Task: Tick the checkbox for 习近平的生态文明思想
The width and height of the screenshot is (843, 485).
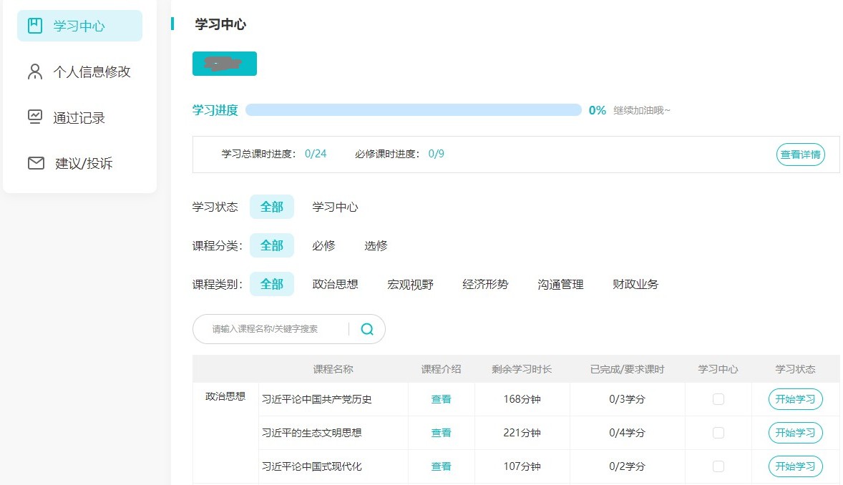Action: [718, 433]
